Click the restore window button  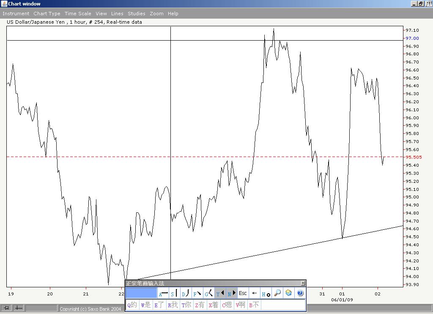click(x=421, y=3)
